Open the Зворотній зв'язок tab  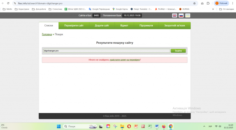(x=175, y=26)
